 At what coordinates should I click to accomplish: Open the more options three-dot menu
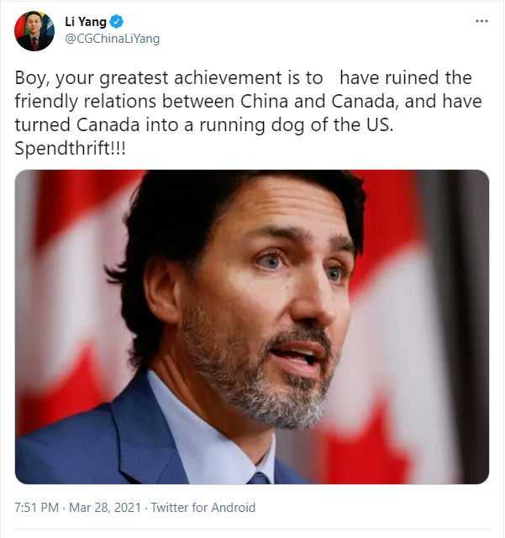[481, 21]
